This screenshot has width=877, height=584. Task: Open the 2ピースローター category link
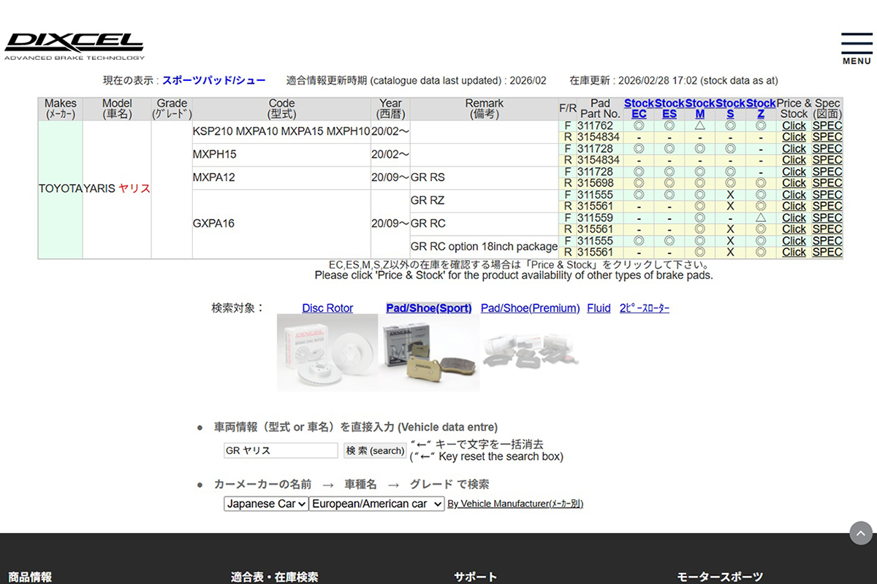click(x=644, y=308)
